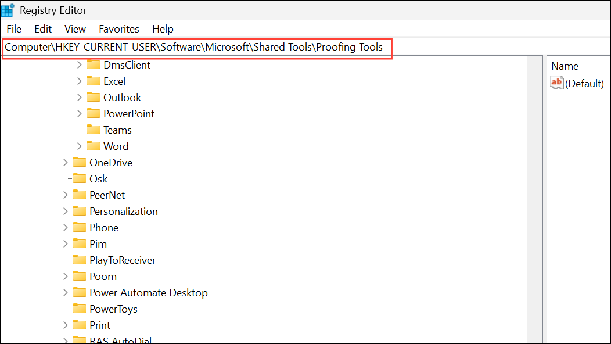611x344 pixels.
Task: Click the PowerPoint folder icon
Action: (93, 113)
